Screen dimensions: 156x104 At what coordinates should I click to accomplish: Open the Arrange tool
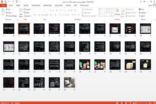tap(117, 13)
